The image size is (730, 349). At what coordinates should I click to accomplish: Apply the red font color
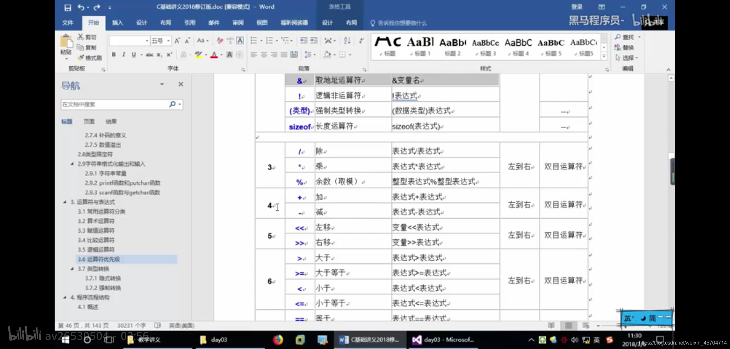[x=214, y=55]
